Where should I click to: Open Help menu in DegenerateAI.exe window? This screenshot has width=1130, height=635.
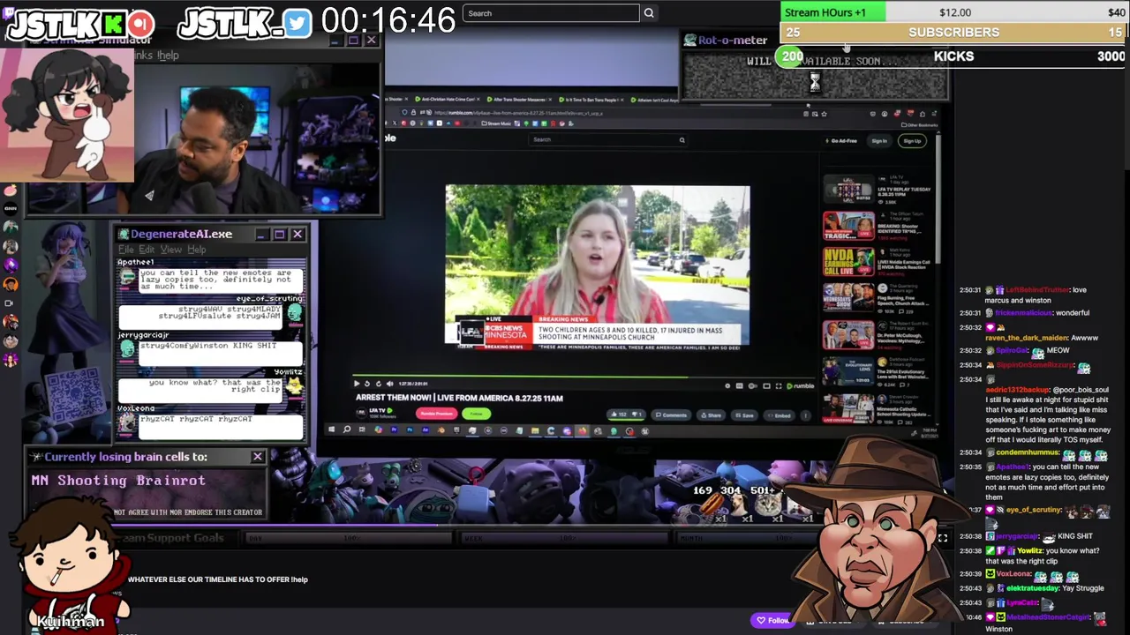[x=196, y=250]
